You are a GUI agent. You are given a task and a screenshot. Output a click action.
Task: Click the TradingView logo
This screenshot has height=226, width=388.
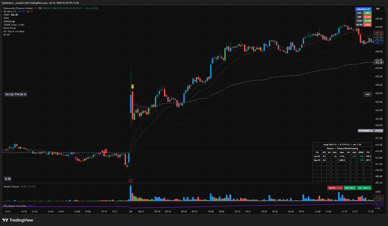click(x=18, y=220)
